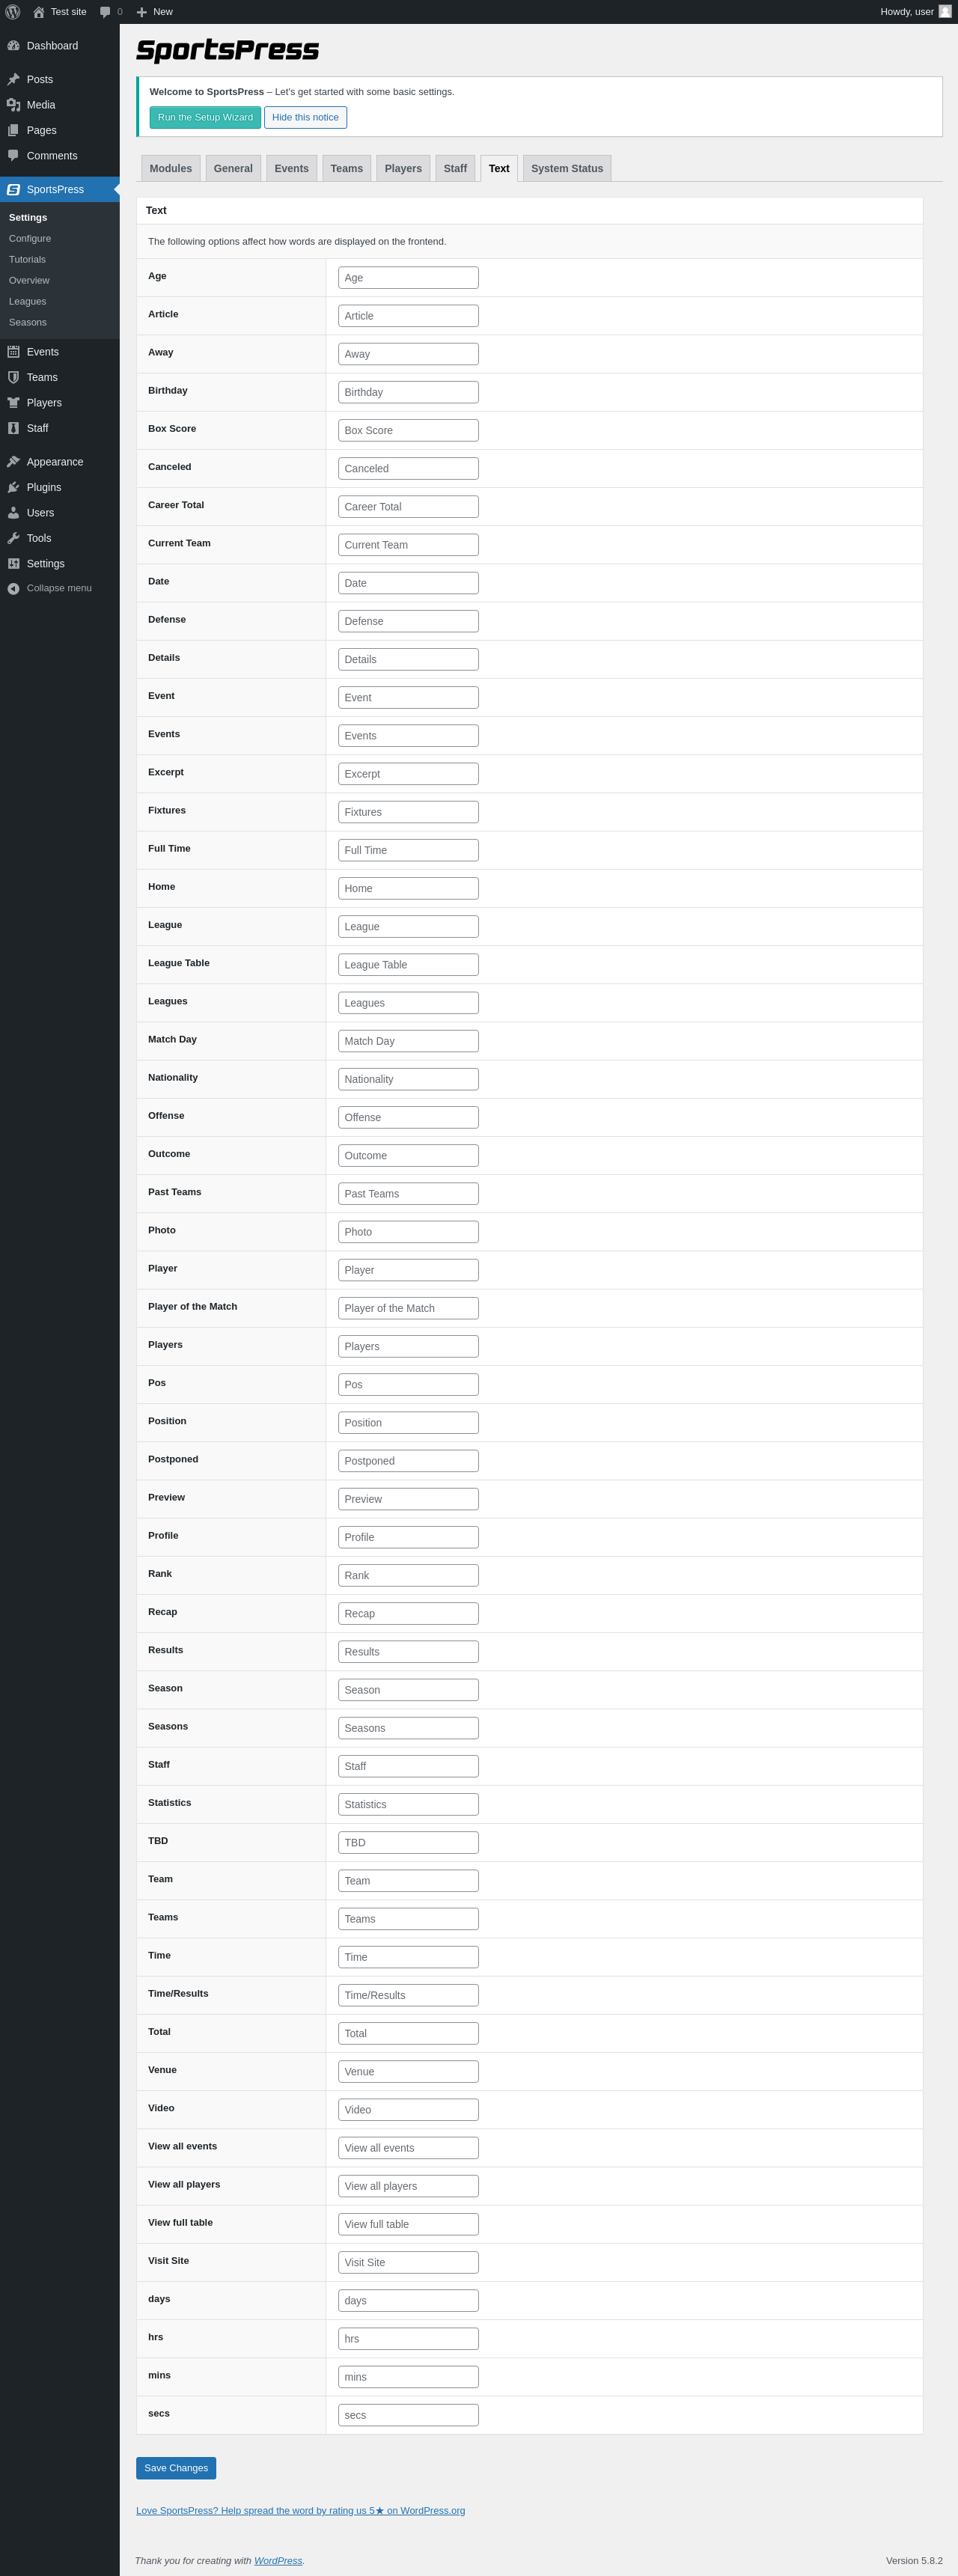Click the Players jersey icon
This screenshot has width=958, height=2576.
click(13, 403)
